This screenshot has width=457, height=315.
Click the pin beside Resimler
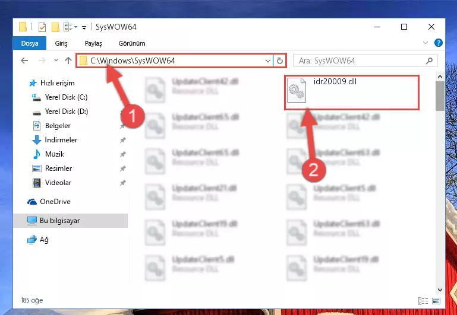coord(122,168)
